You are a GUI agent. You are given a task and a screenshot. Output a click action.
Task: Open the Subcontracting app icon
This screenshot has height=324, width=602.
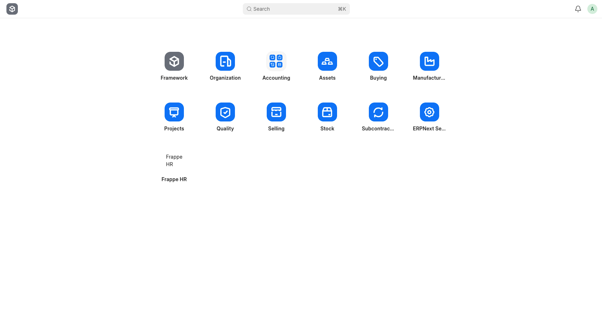click(378, 112)
